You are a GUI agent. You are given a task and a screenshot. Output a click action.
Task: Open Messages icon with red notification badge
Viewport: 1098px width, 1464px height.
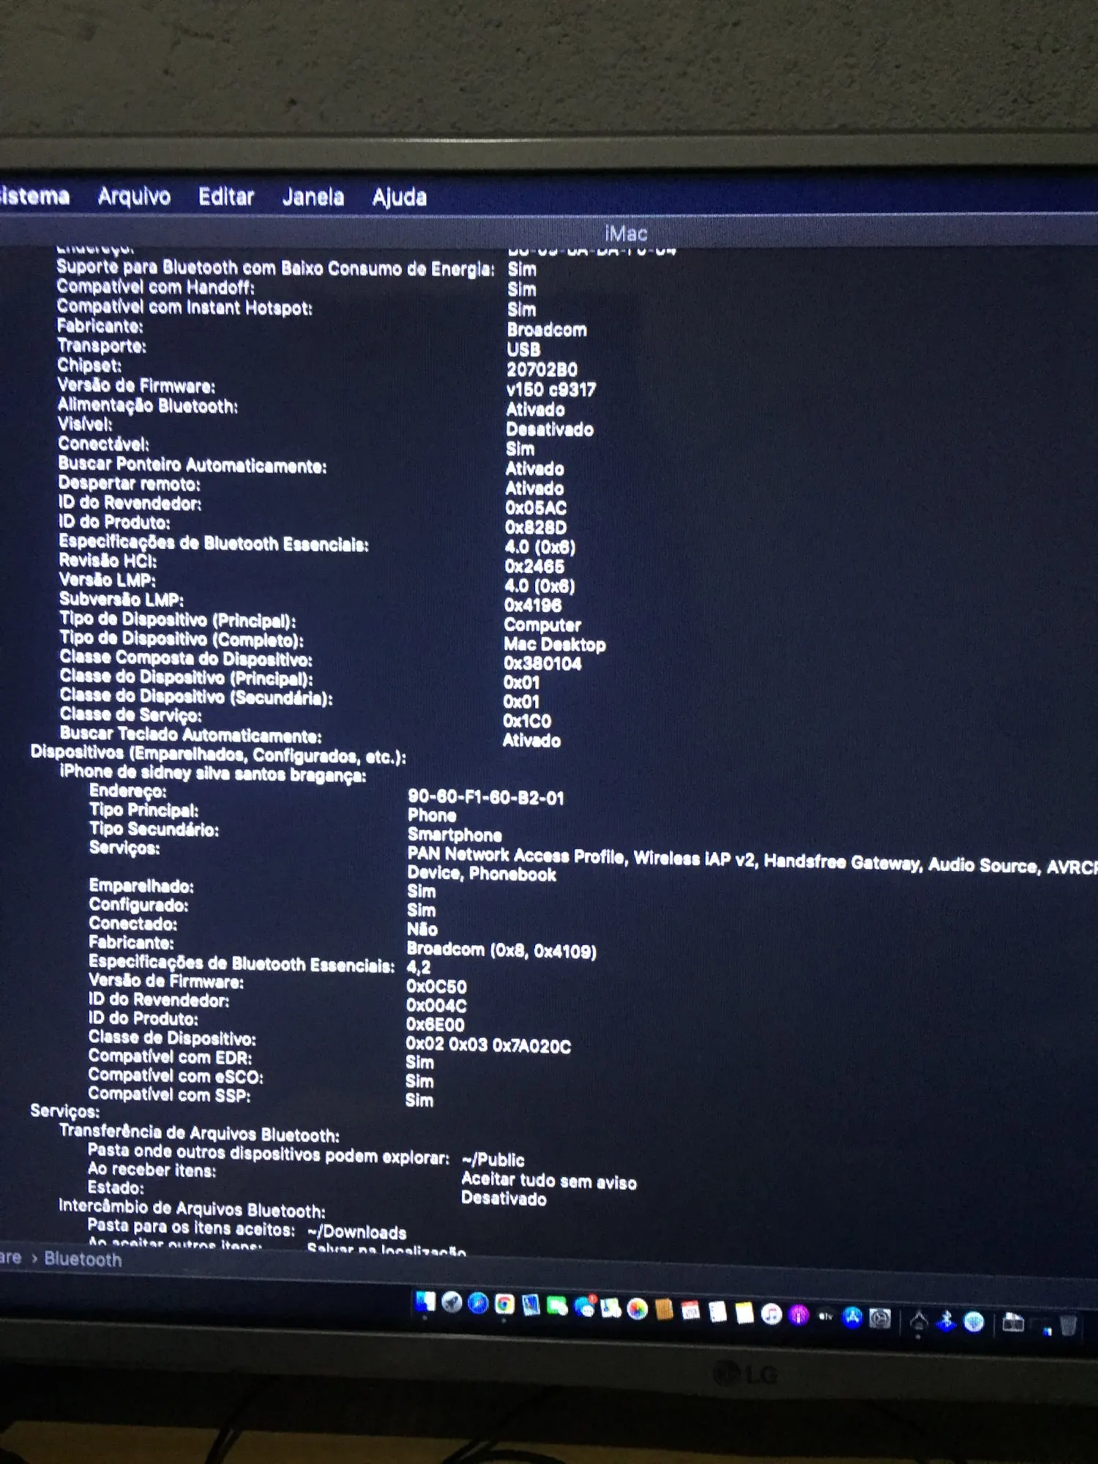coord(584,1307)
